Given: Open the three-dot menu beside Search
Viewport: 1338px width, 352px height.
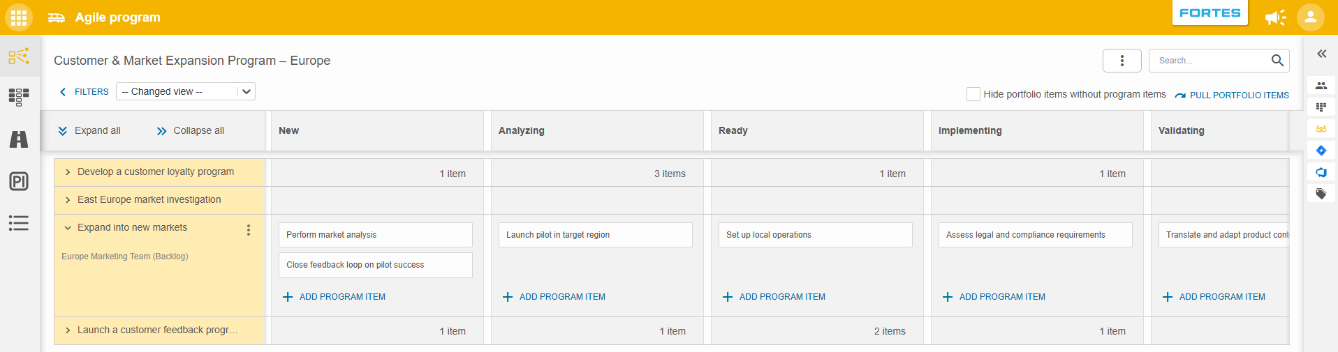Looking at the screenshot, I should [1122, 61].
